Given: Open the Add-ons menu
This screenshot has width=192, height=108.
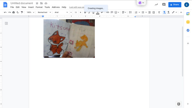Looking at the screenshot, I should coord(56,7).
